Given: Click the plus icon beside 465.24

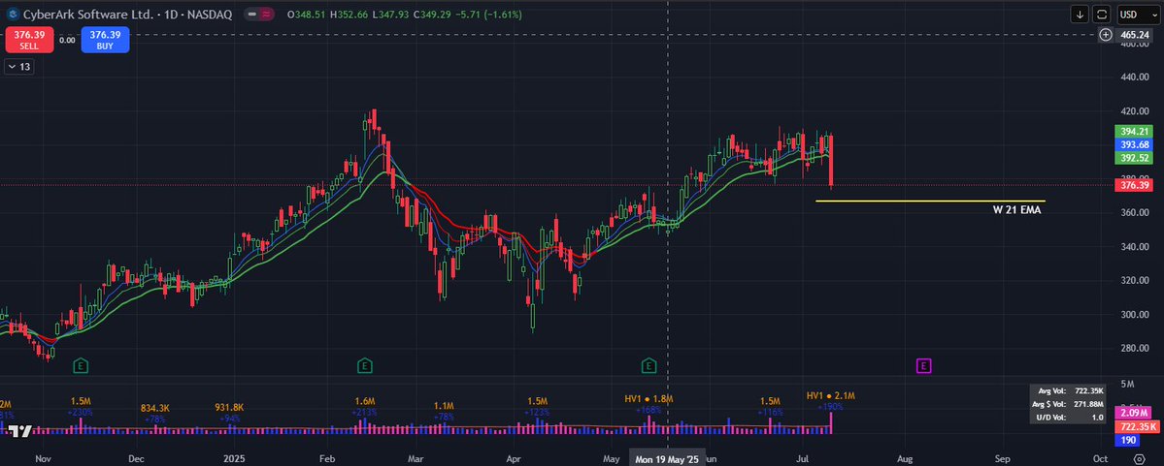Looking at the screenshot, I should [1106, 35].
